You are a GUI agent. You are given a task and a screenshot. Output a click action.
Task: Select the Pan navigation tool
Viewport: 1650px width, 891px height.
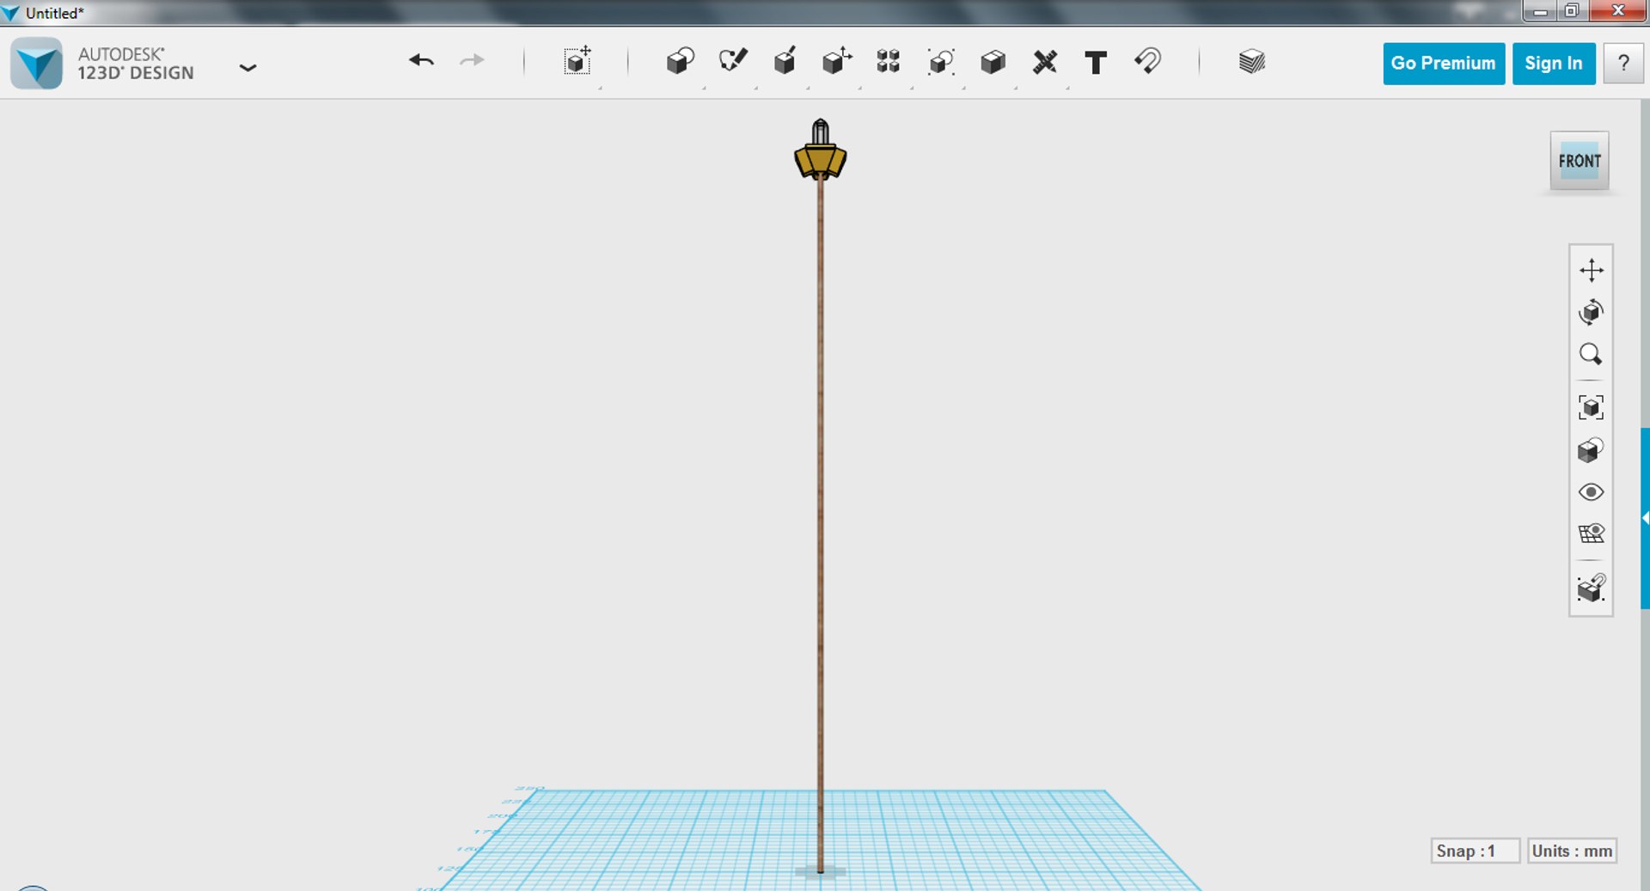pyautogui.click(x=1591, y=270)
